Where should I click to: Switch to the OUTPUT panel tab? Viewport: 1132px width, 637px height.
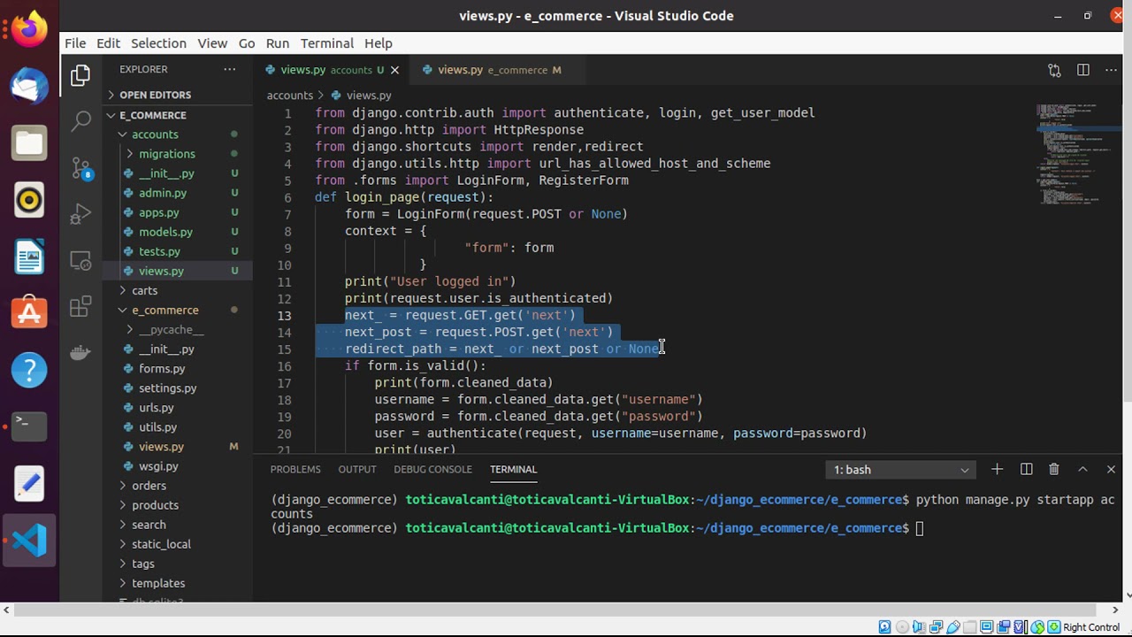click(x=357, y=470)
